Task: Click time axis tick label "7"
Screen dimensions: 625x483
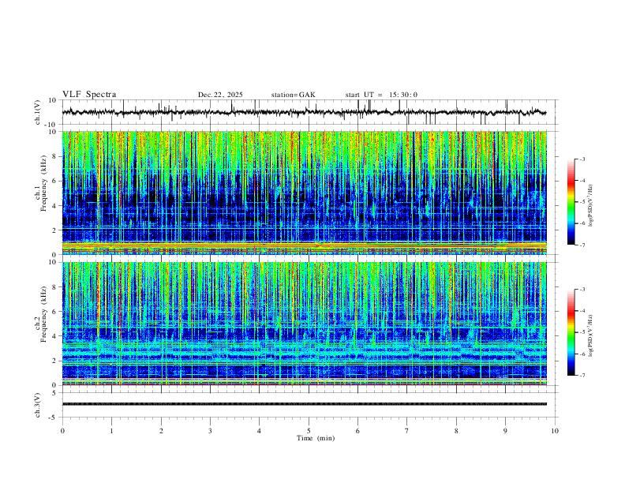Action: click(x=407, y=431)
